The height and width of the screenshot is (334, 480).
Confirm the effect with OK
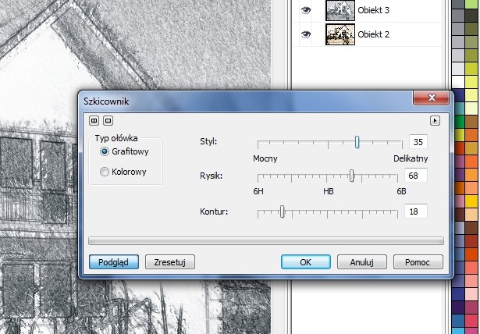click(x=305, y=262)
